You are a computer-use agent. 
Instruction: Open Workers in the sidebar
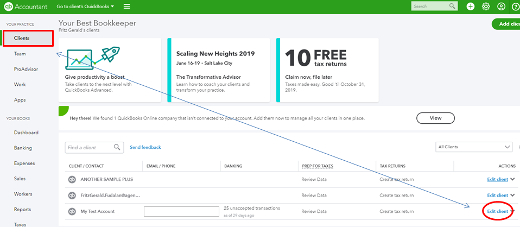pos(23,194)
